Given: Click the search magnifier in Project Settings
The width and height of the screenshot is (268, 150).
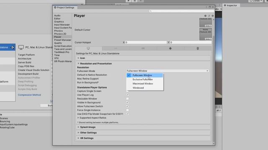Looking at the screenshot, I should tap(151, 11).
